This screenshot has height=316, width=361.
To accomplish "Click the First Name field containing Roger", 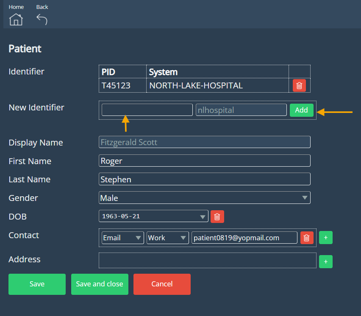I will 204,161.
